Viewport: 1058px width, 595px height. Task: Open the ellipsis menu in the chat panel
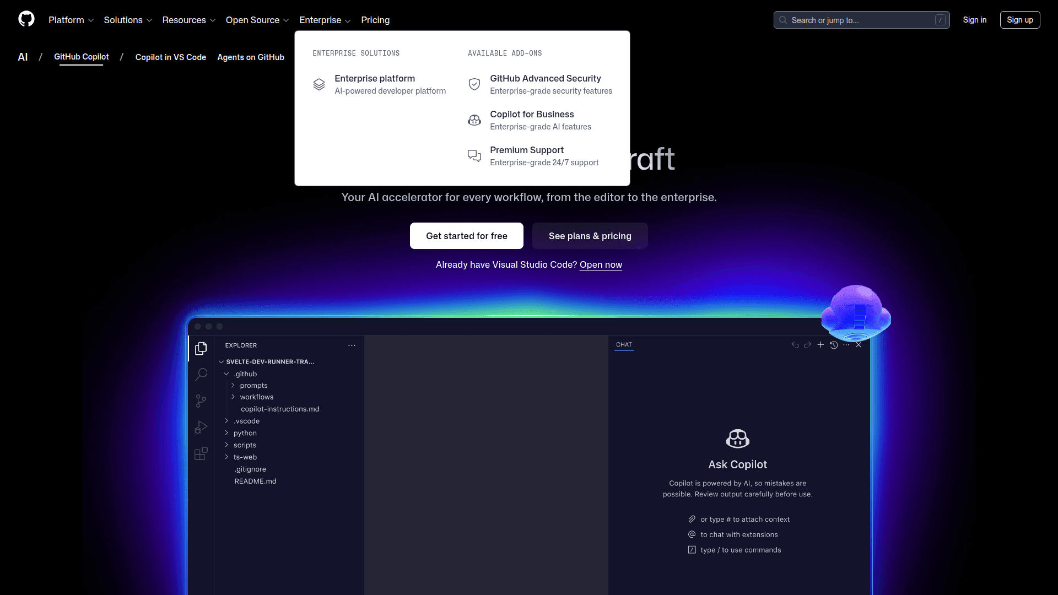[x=846, y=345]
